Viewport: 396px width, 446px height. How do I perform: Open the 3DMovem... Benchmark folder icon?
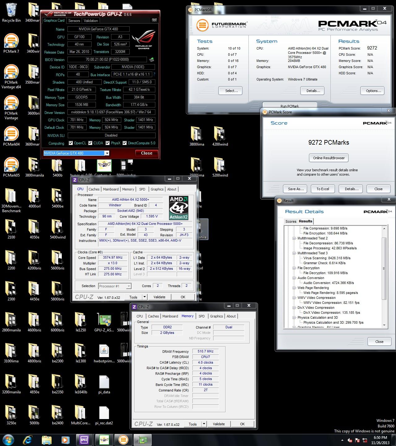[11, 200]
